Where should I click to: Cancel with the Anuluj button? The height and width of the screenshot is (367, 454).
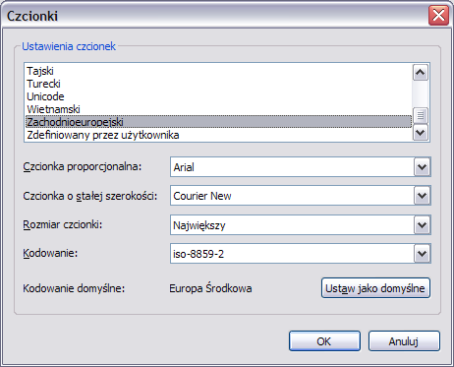point(404,341)
